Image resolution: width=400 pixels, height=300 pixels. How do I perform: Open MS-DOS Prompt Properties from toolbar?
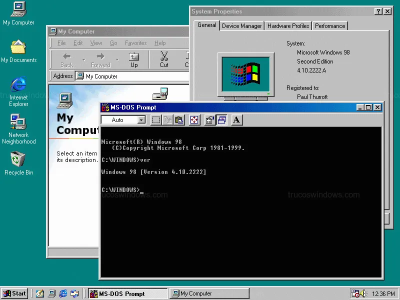pos(210,120)
